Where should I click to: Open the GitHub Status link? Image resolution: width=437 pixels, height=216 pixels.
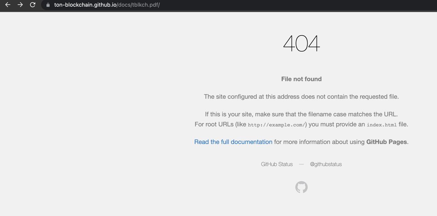277,164
